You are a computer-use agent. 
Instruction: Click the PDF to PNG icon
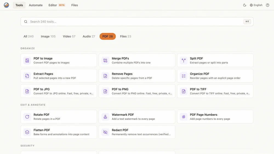click(x=105, y=91)
